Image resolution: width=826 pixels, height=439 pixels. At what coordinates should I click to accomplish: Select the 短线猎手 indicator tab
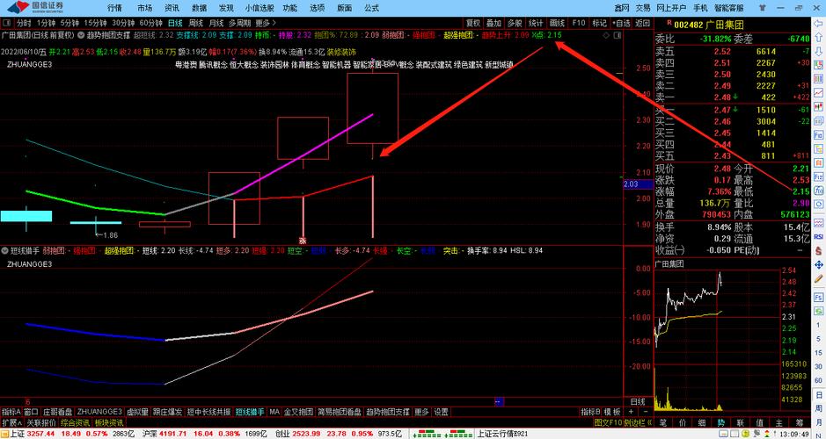point(250,412)
